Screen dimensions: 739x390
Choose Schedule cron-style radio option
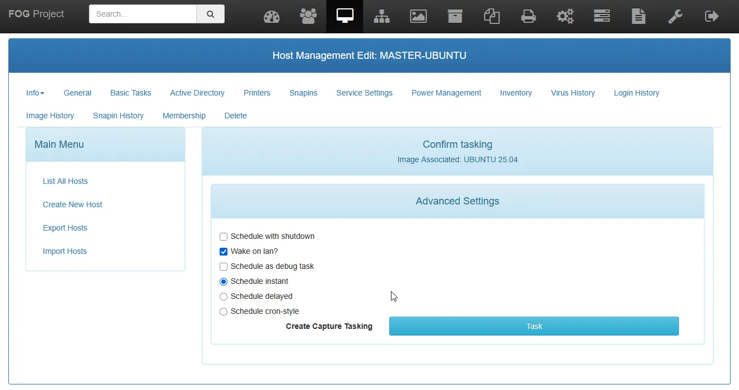pyautogui.click(x=224, y=312)
